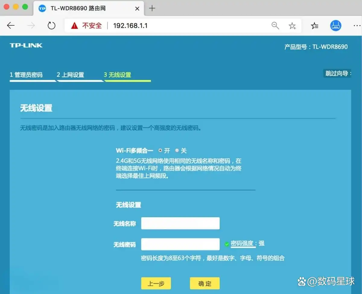Reload the router setup page
This screenshot has width=362, height=294.
pos(51,25)
